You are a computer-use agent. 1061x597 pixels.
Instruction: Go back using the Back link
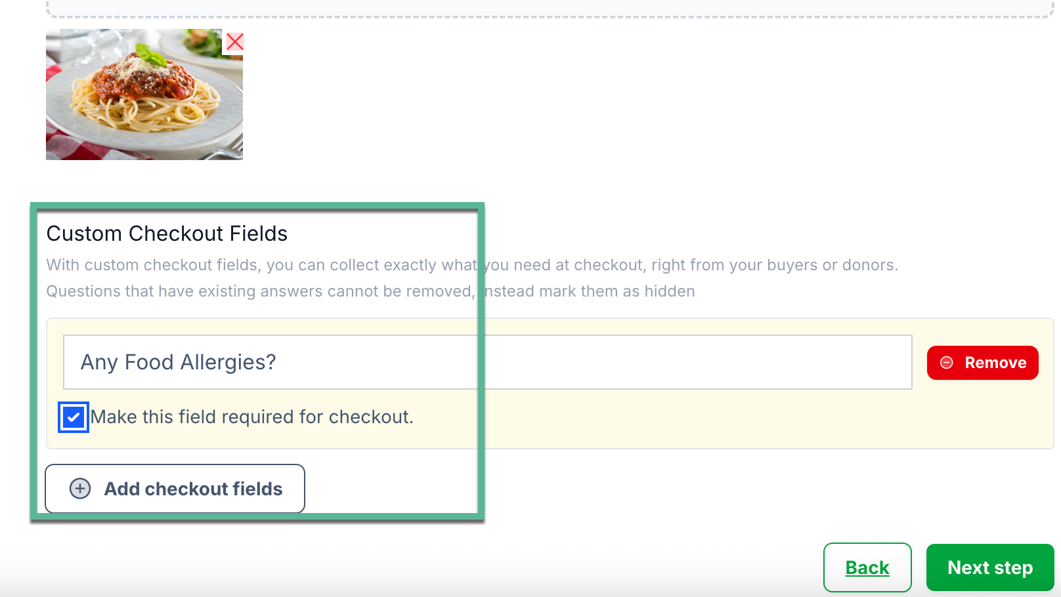867,567
